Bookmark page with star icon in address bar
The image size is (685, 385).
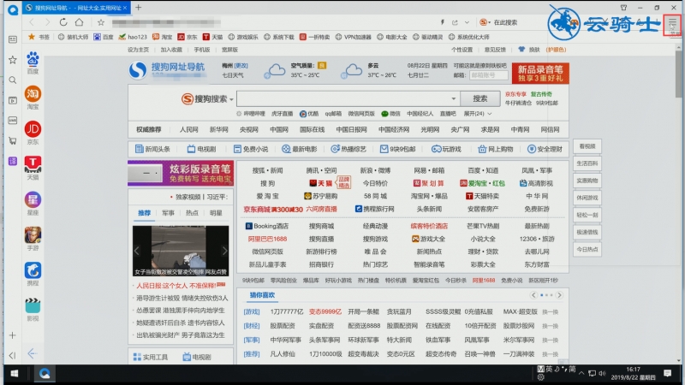tap(101, 22)
